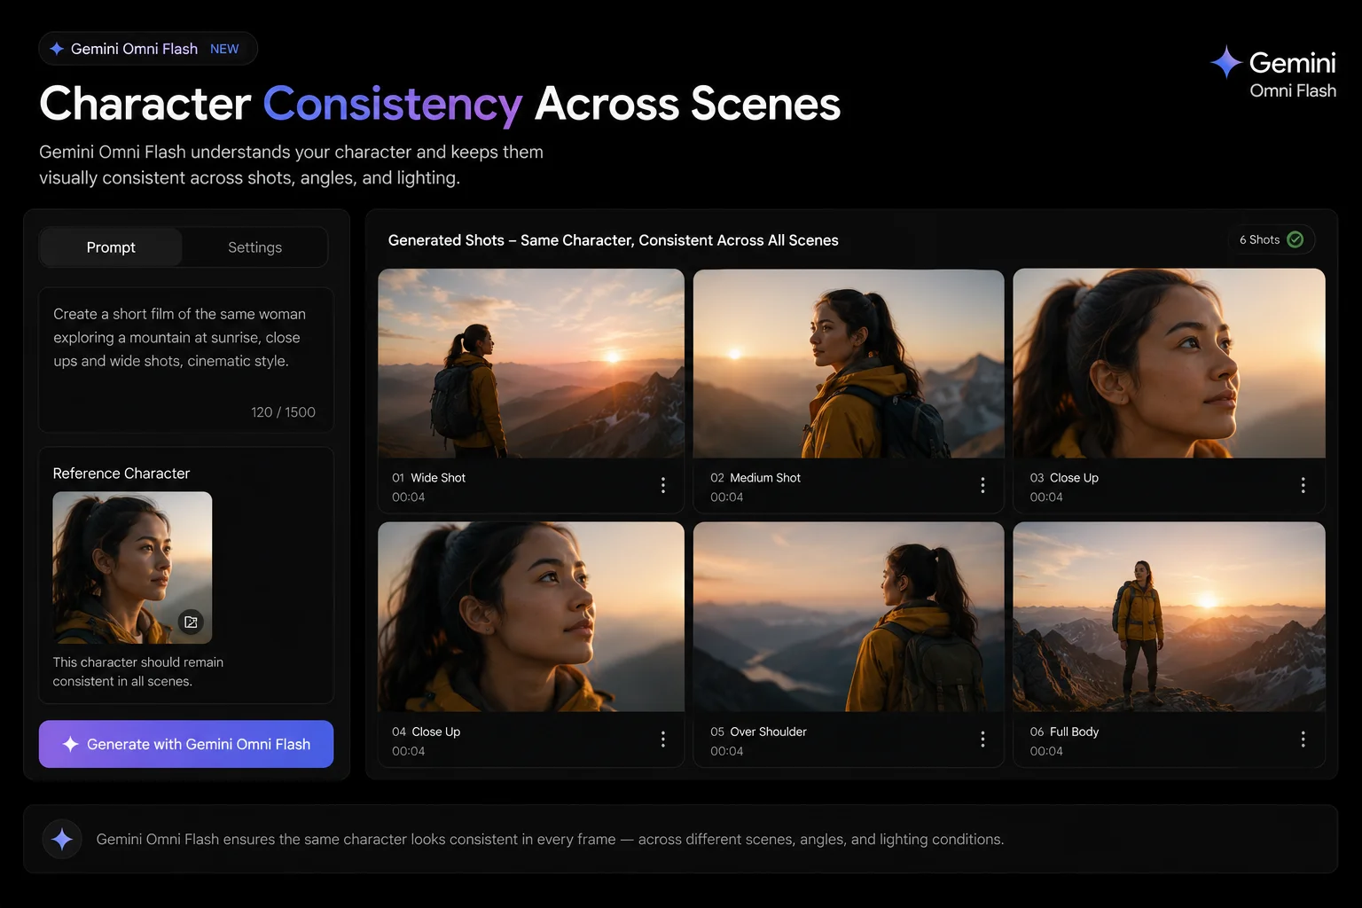Image resolution: width=1362 pixels, height=908 pixels.
Task: Click the 'Reference Character' heading
Action: click(x=121, y=474)
